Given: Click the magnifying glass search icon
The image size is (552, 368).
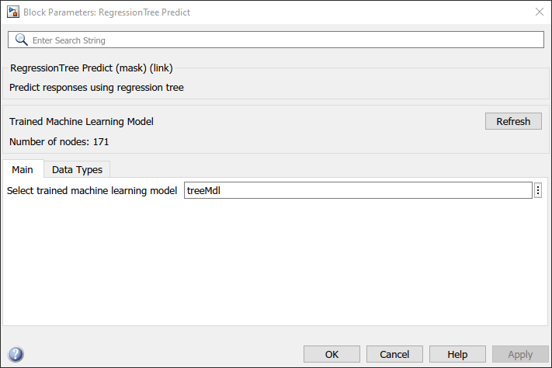Looking at the screenshot, I should coord(22,40).
